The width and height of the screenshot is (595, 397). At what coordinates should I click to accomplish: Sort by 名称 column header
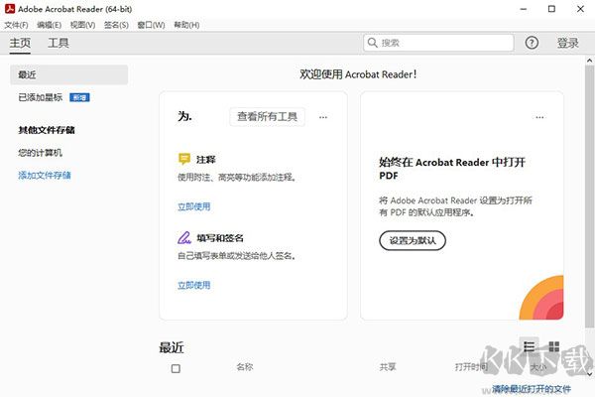[244, 367]
